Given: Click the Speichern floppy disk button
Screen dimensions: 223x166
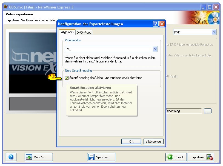Looking at the screenshot, I should (x=101, y=157).
